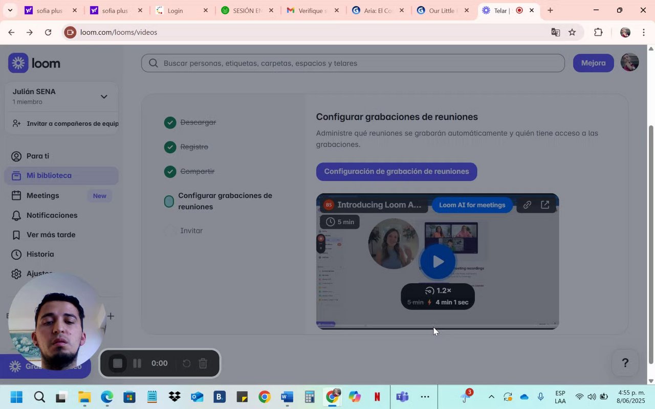The height and width of the screenshot is (409, 655).
Task: Click the translate page icon
Action: click(x=555, y=32)
